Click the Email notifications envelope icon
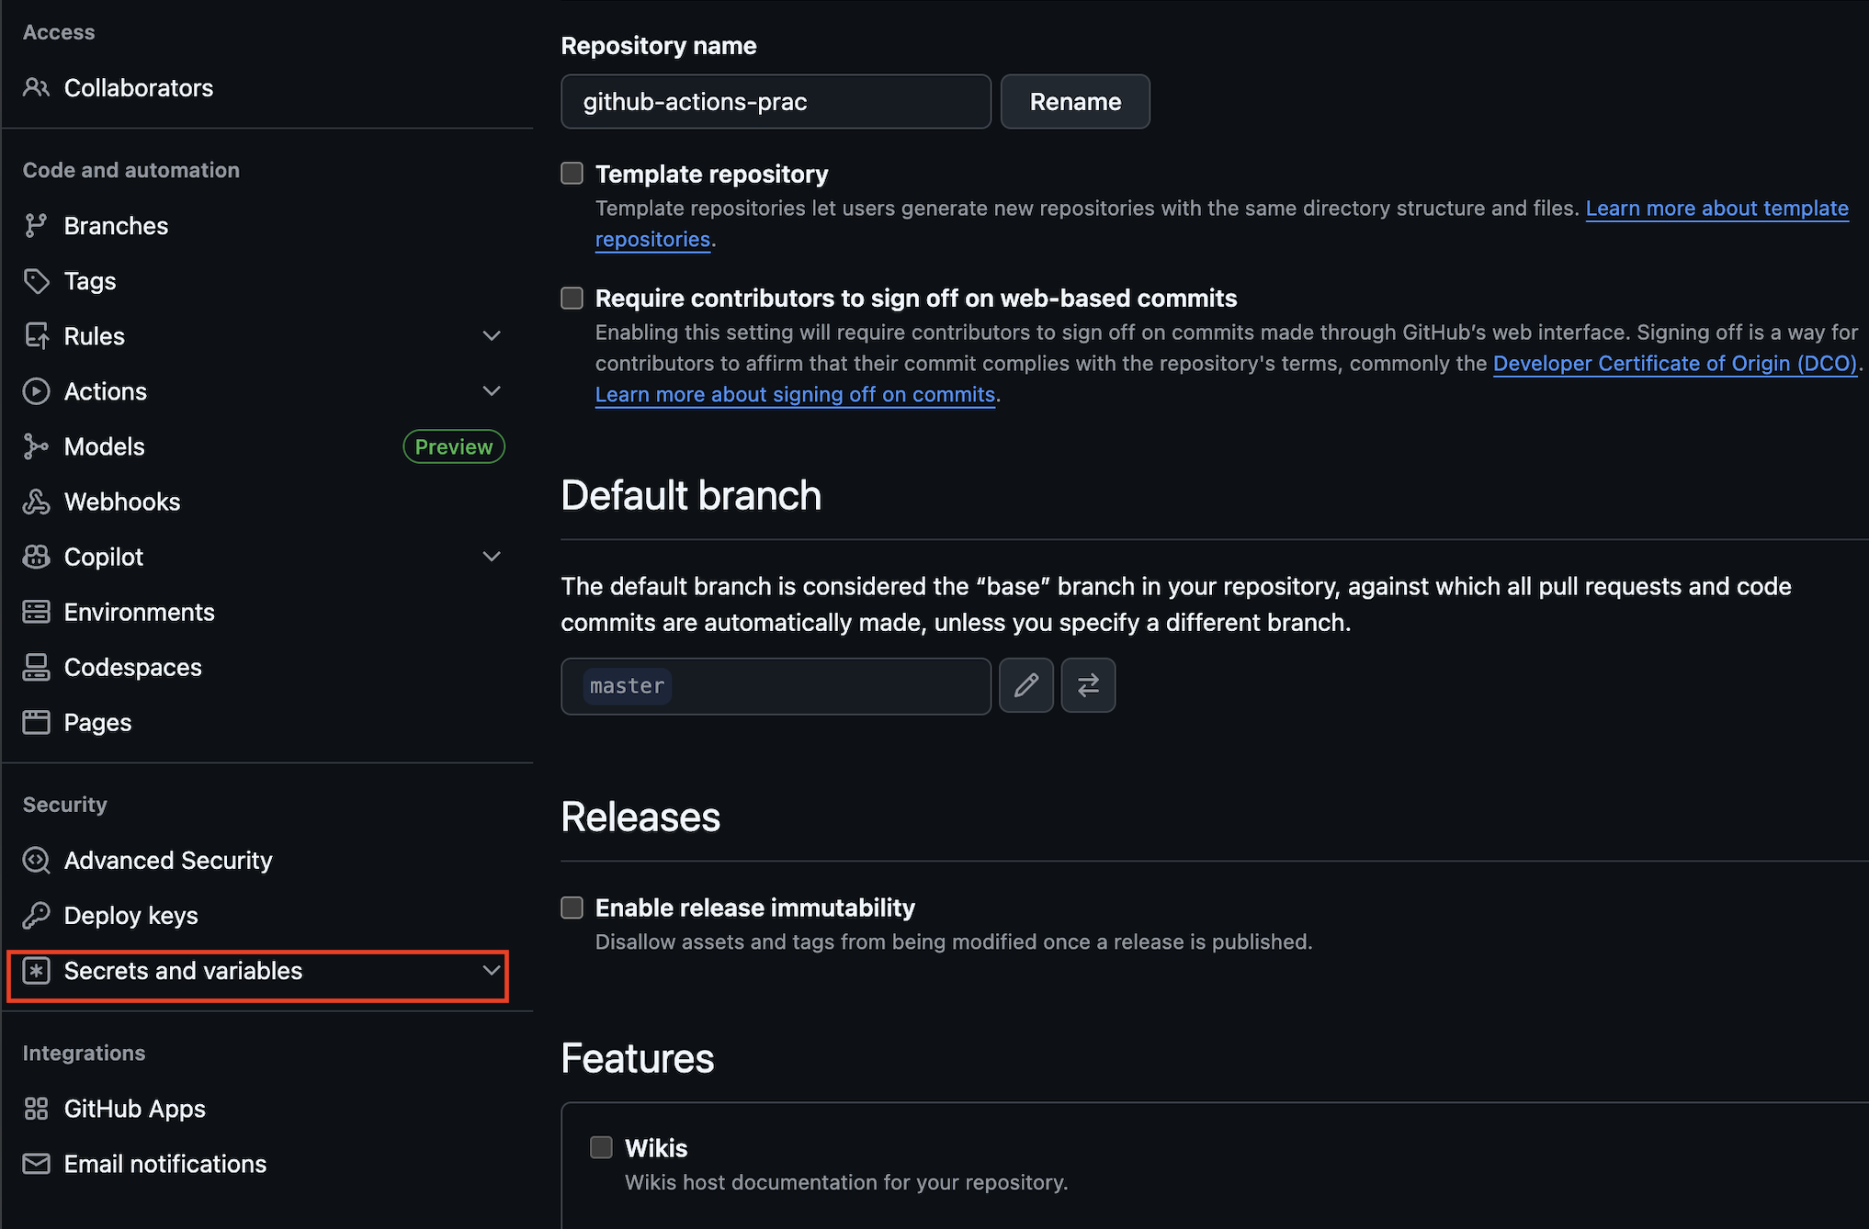This screenshot has width=1869, height=1229. tap(36, 1164)
